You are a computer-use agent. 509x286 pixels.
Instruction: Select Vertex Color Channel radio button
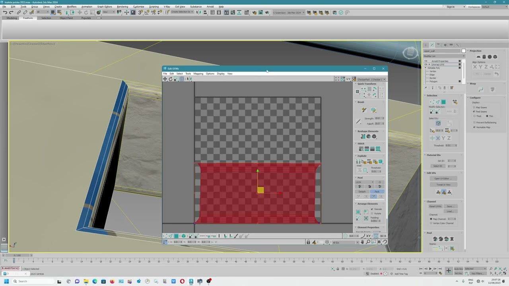(431, 223)
